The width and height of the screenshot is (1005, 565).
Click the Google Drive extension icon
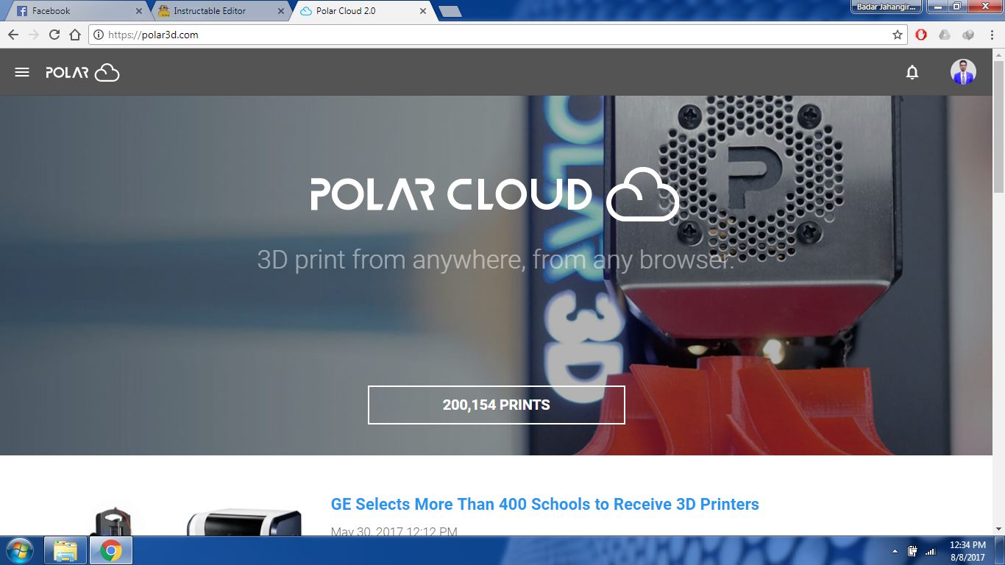945,35
